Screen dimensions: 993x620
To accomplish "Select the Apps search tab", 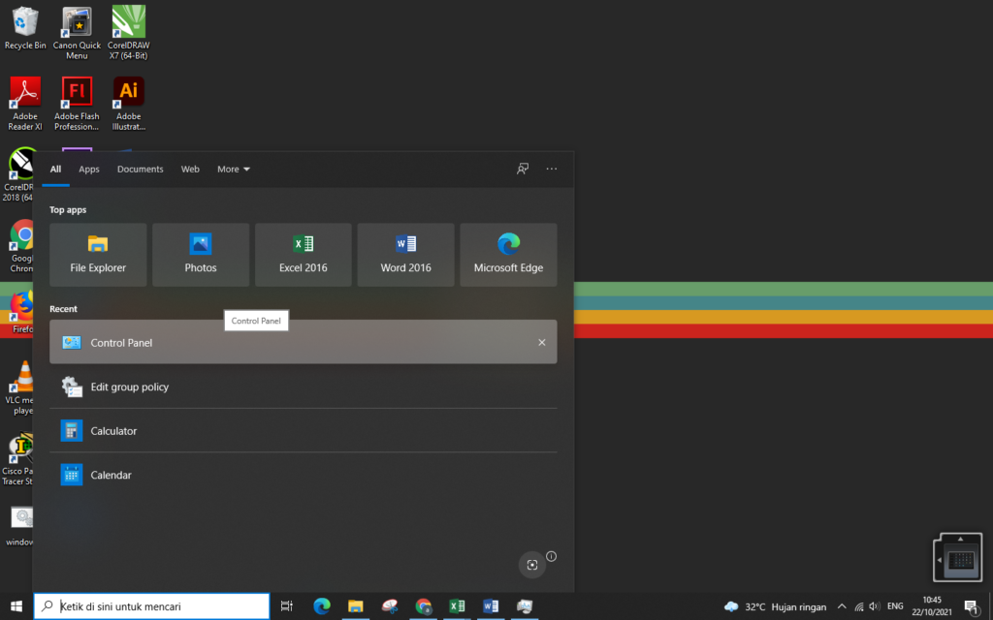I will click(88, 169).
